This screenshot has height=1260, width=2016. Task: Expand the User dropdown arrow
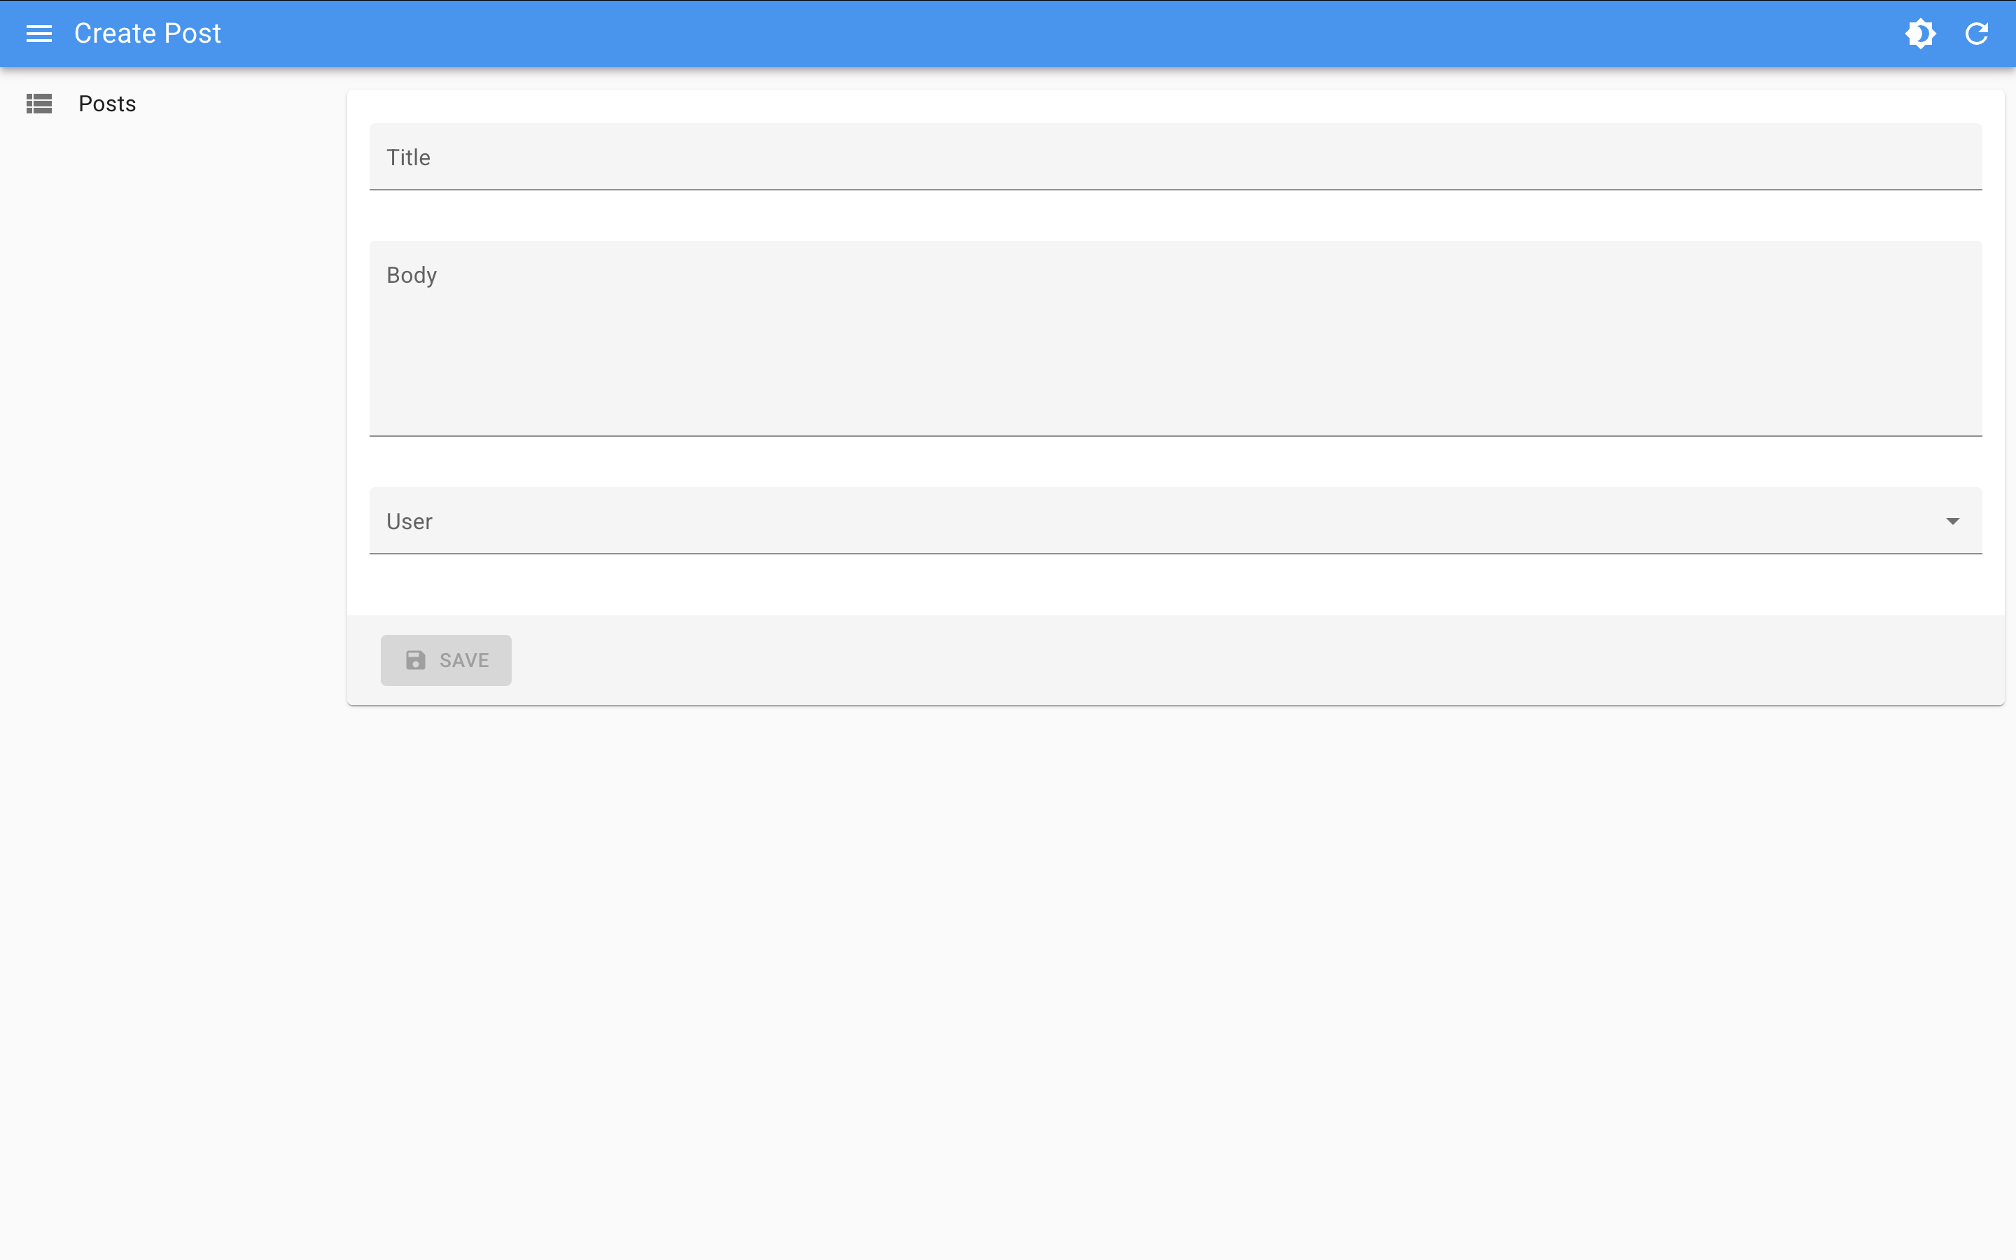[1952, 521]
